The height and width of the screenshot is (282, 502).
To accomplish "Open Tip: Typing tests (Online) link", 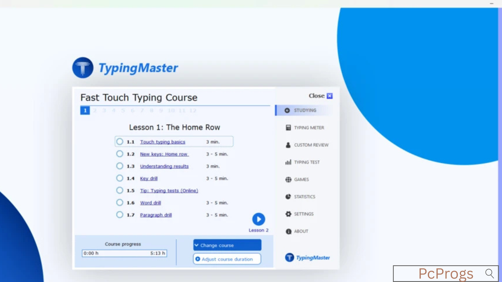I will coord(169,191).
